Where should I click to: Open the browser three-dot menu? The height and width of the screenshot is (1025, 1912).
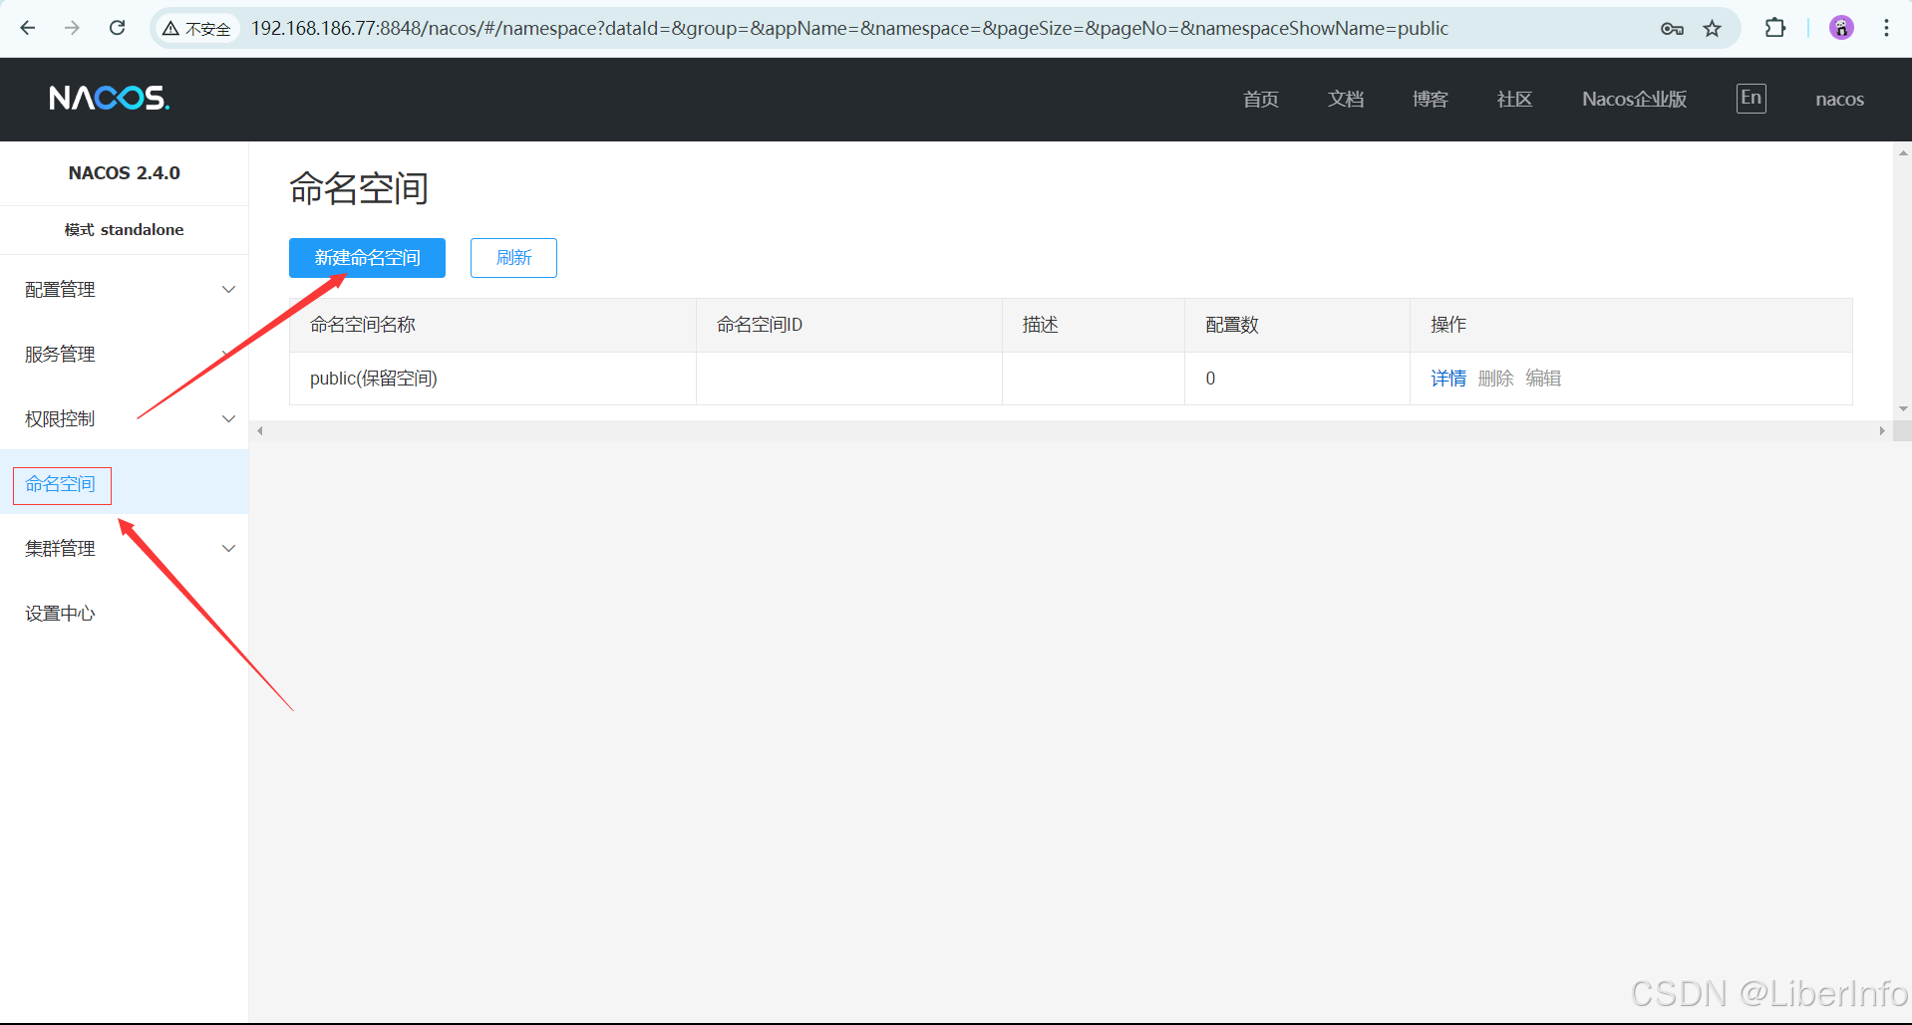point(1886,28)
